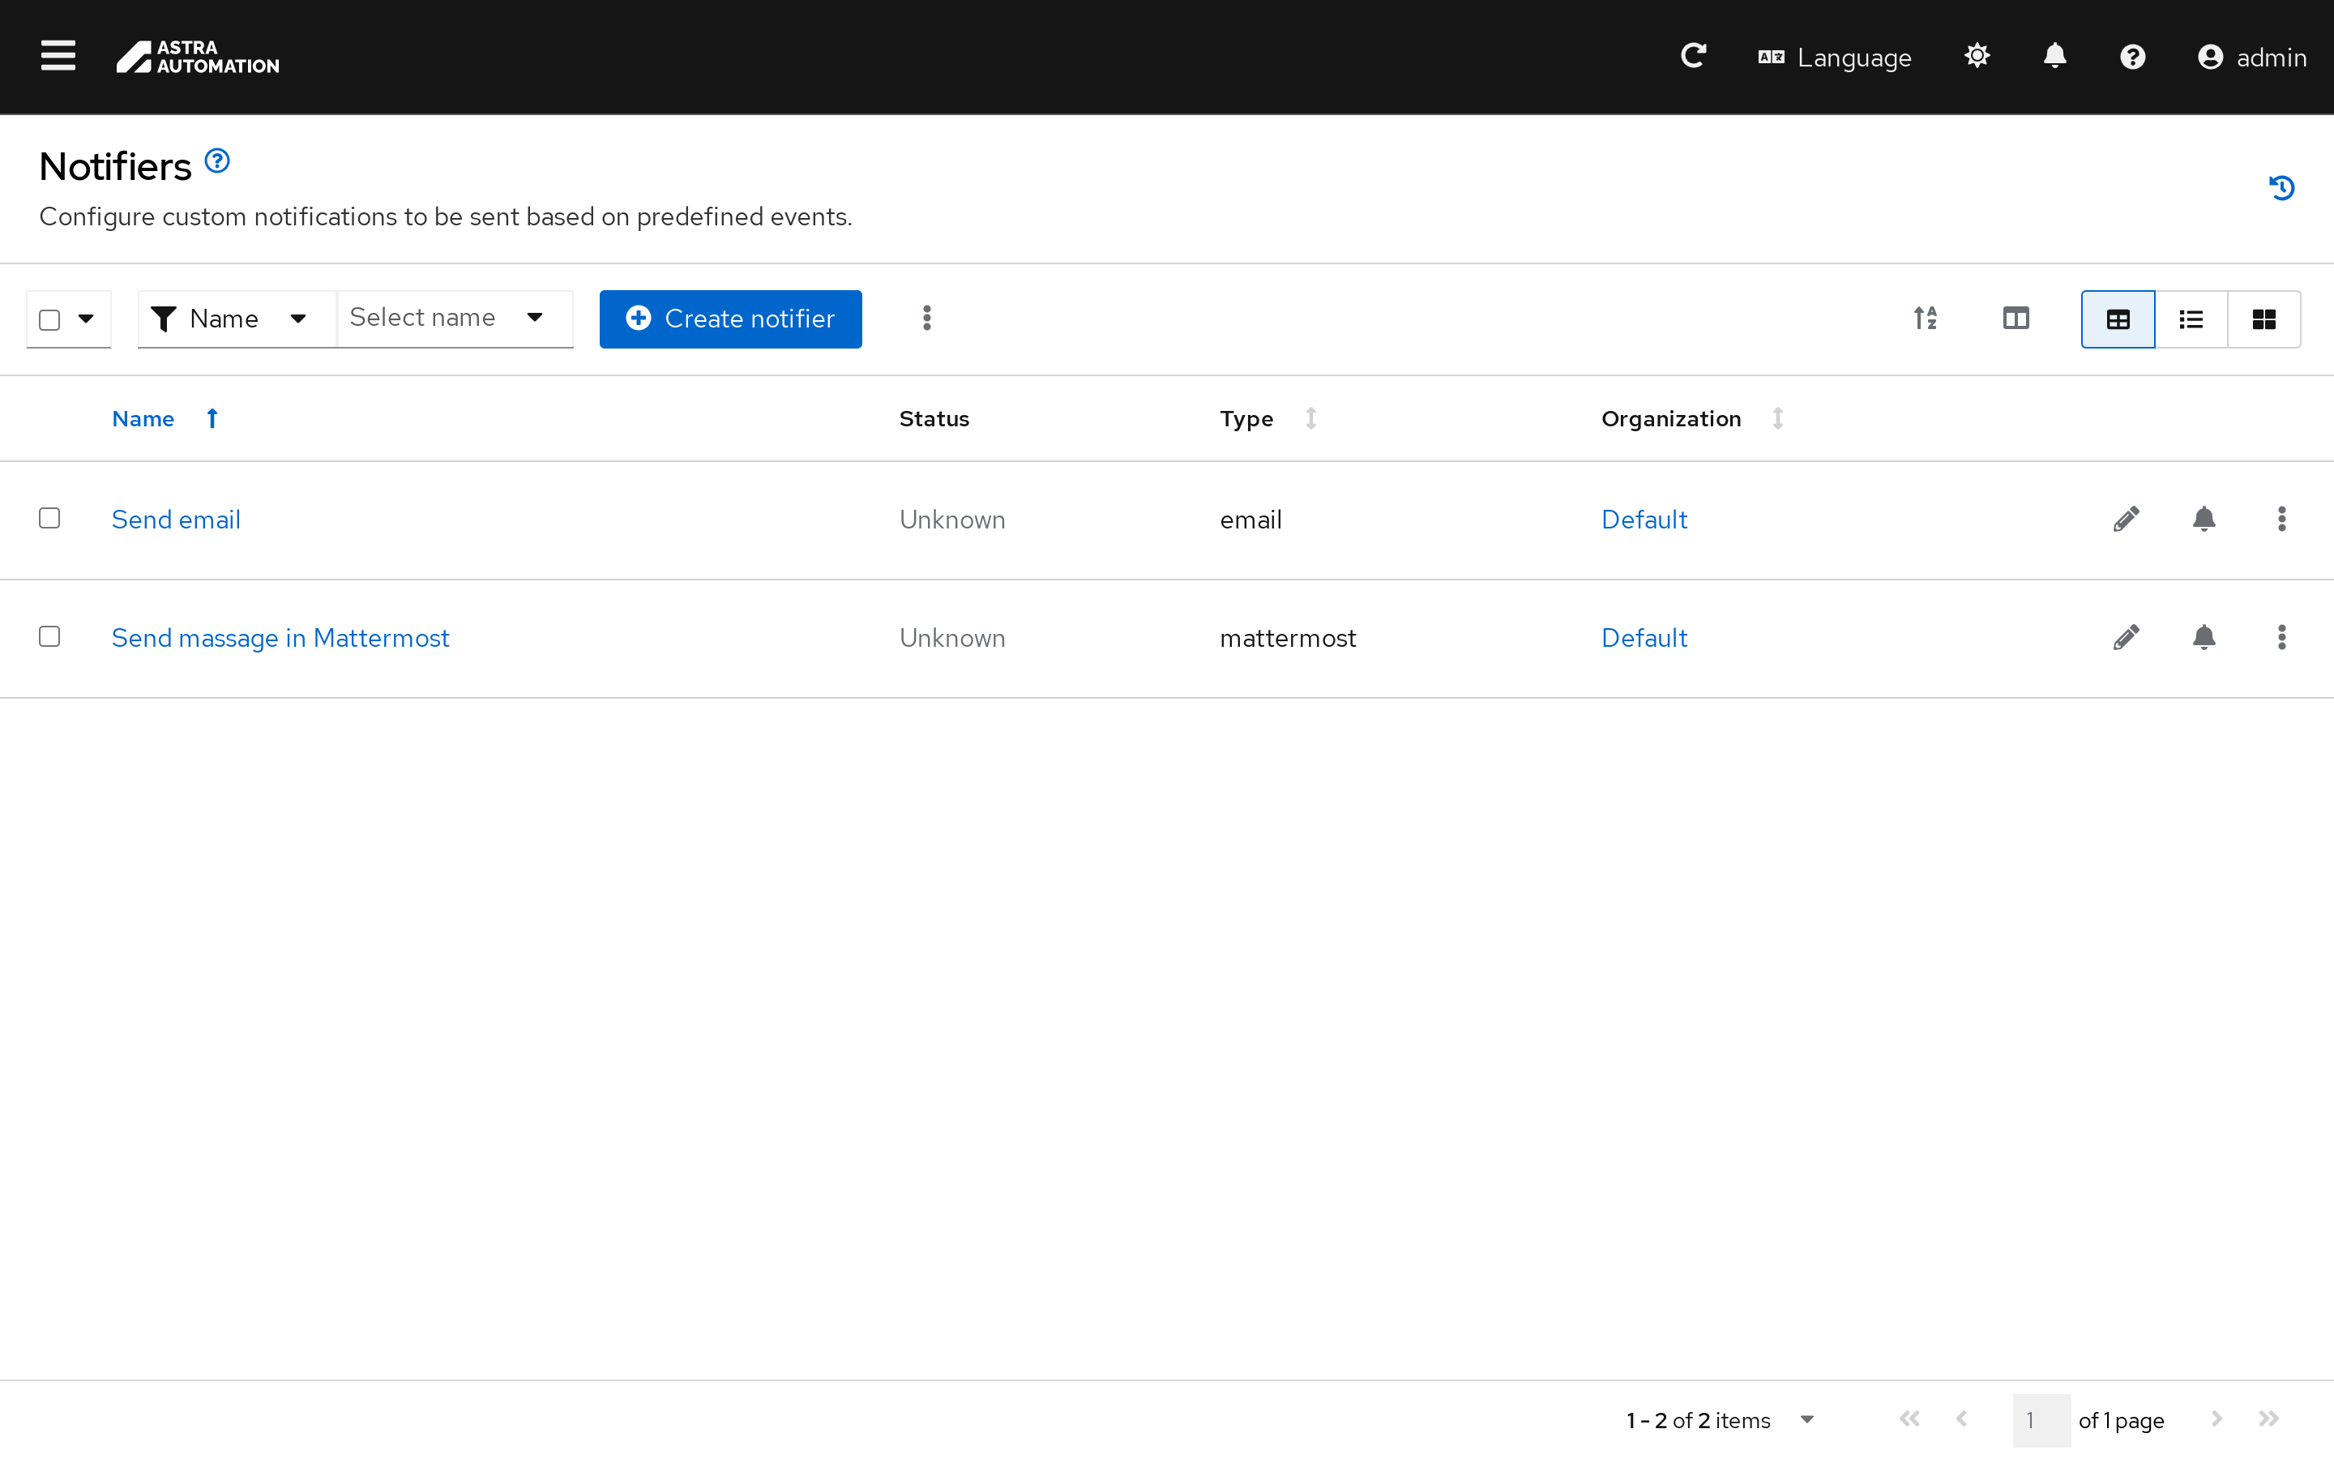The width and height of the screenshot is (2334, 1459).
Task: Open the hamburger navigation menu
Action: coord(58,56)
